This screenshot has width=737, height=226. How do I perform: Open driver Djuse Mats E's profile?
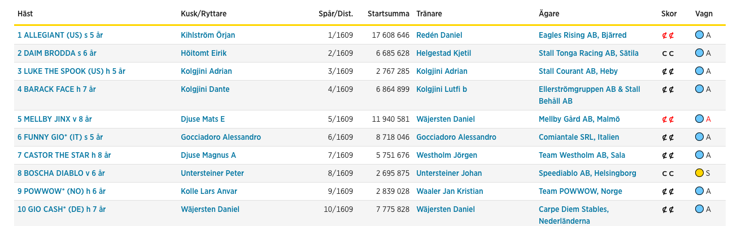pyautogui.click(x=203, y=119)
